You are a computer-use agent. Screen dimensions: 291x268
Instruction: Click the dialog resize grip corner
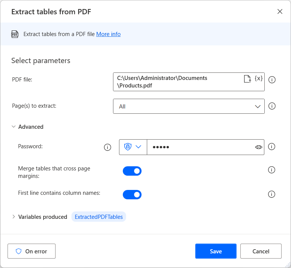pyautogui.click(x=288, y=265)
